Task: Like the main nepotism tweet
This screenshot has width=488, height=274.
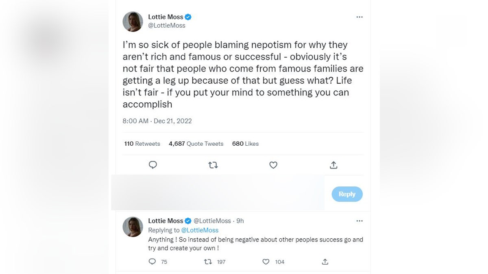Action: pos(273,165)
